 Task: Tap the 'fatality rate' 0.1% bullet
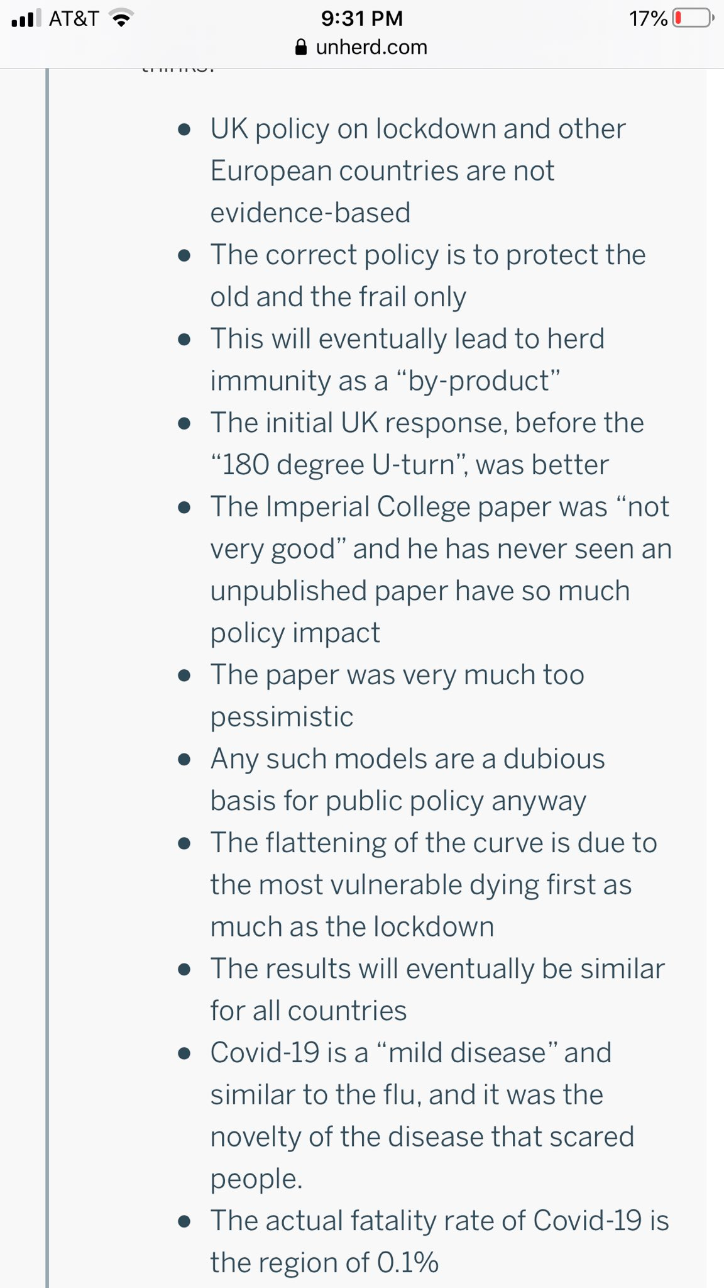440,1241
